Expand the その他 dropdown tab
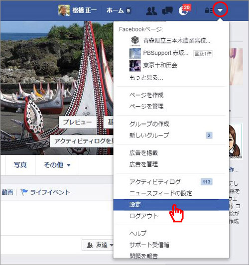249x265 pixels. [57, 165]
